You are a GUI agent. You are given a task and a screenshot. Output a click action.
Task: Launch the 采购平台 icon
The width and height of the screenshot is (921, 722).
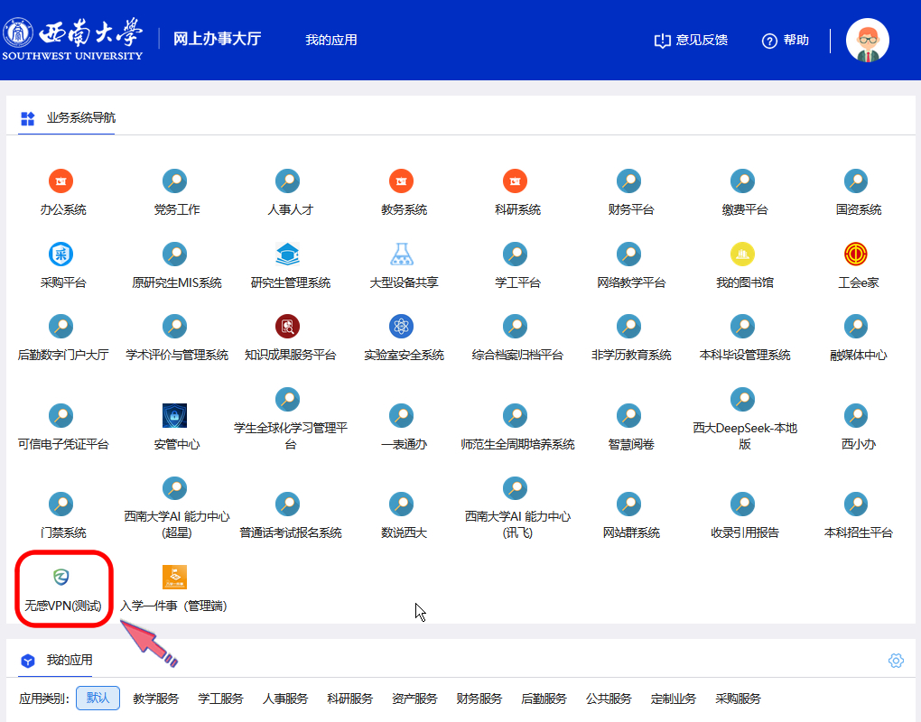tap(62, 255)
